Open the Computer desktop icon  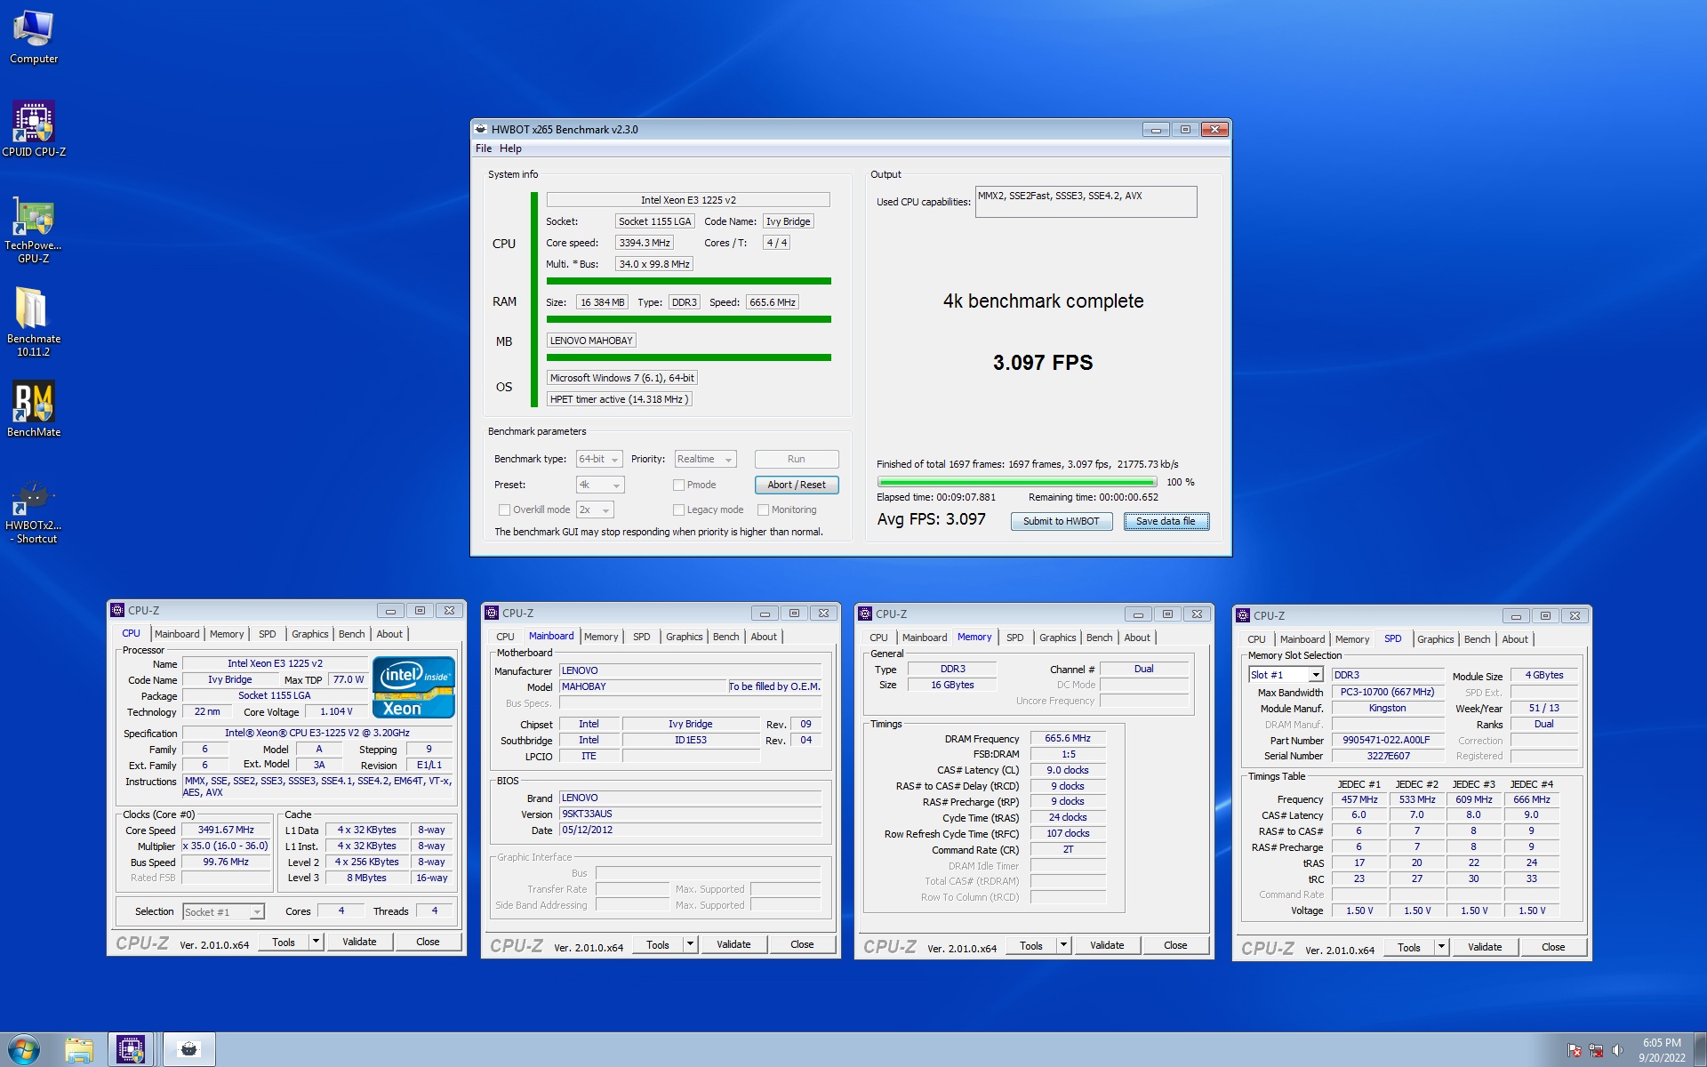(x=34, y=37)
